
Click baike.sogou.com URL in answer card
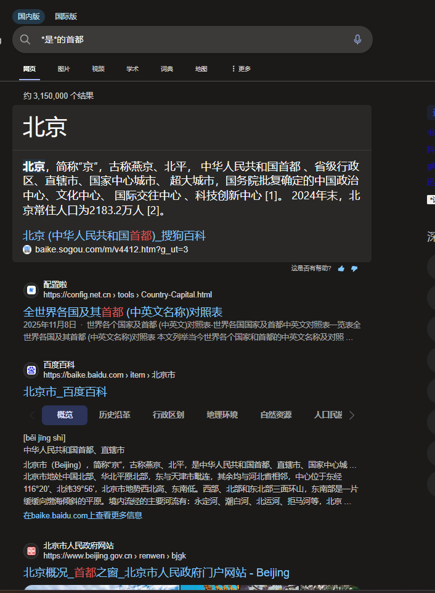(x=112, y=250)
